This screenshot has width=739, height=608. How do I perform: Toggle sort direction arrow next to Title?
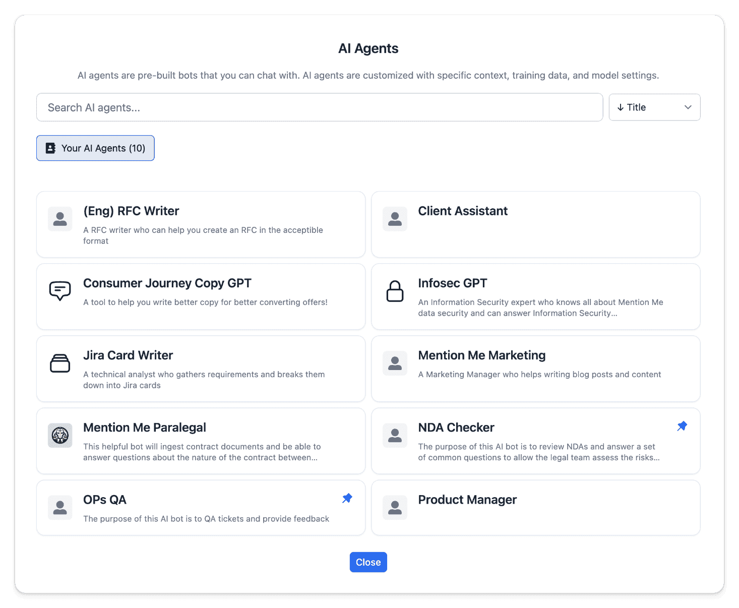[621, 107]
